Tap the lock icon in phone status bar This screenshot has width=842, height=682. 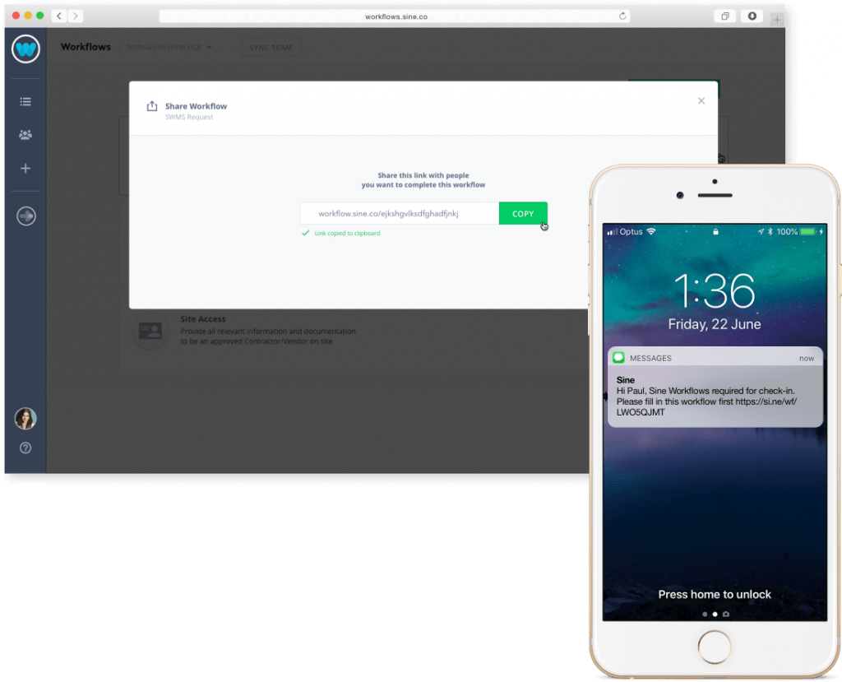pyautogui.click(x=715, y=232)
